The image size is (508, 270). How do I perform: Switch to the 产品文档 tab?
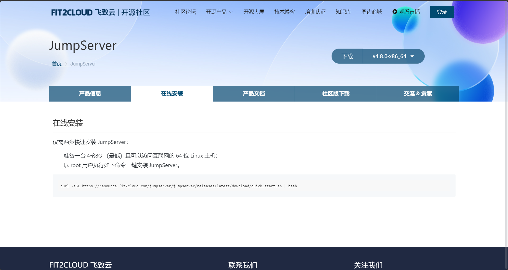(253, 94)
